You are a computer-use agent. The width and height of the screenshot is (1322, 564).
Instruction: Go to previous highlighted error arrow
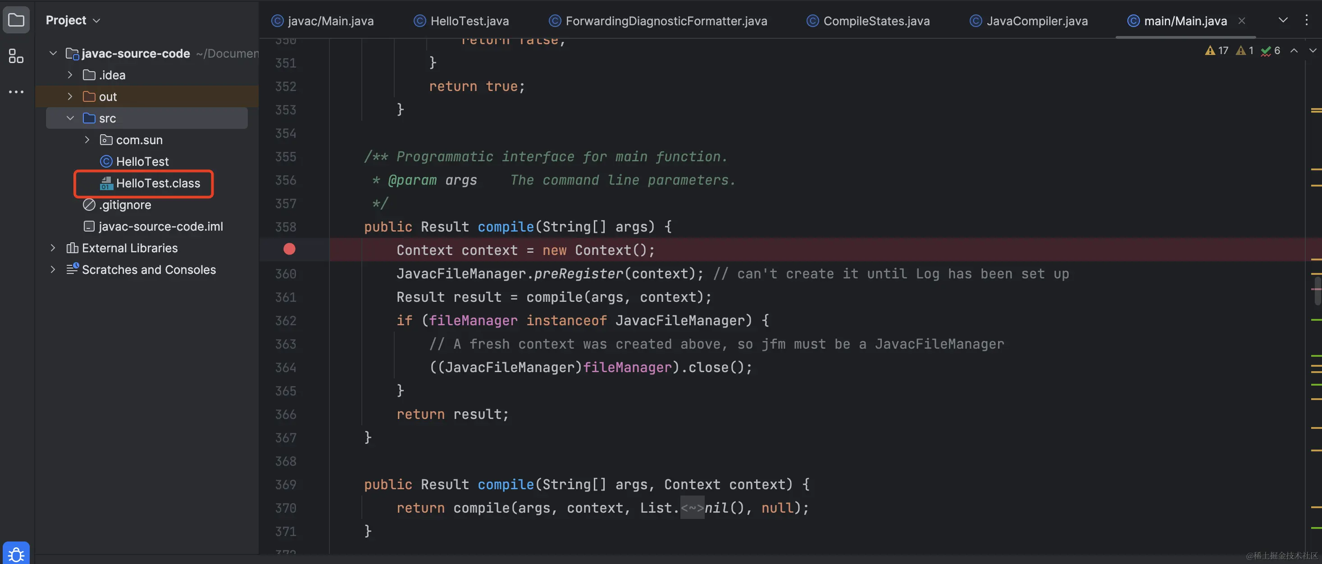tap(1294, 50)
